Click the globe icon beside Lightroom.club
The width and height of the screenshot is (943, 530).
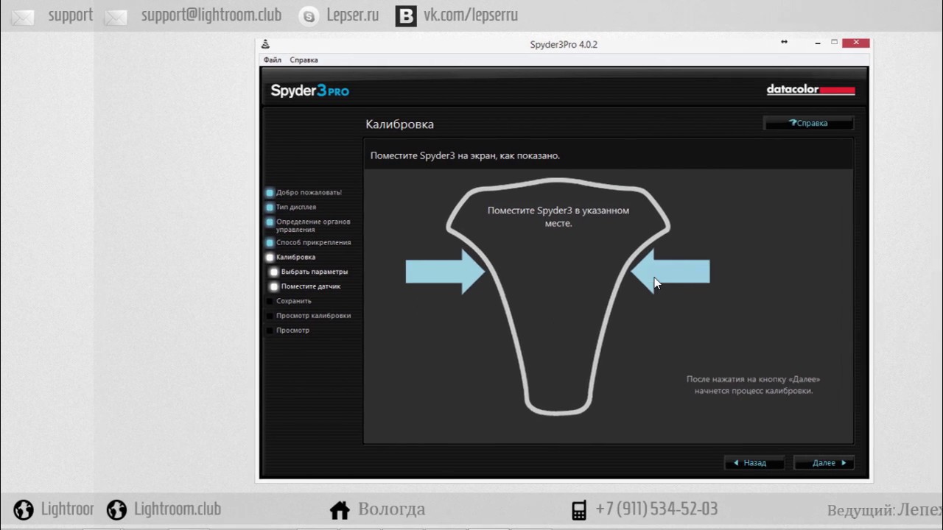(116, 509)
